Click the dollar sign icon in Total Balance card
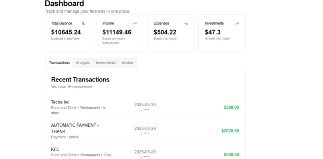The image size is (323, 159). click(x=83, y=24)
